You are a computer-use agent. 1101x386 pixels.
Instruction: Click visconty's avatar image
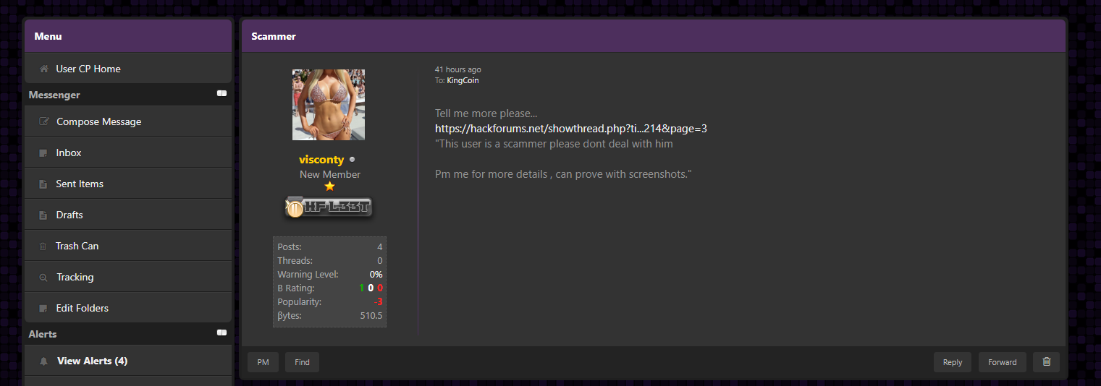(x=329, y=105)
